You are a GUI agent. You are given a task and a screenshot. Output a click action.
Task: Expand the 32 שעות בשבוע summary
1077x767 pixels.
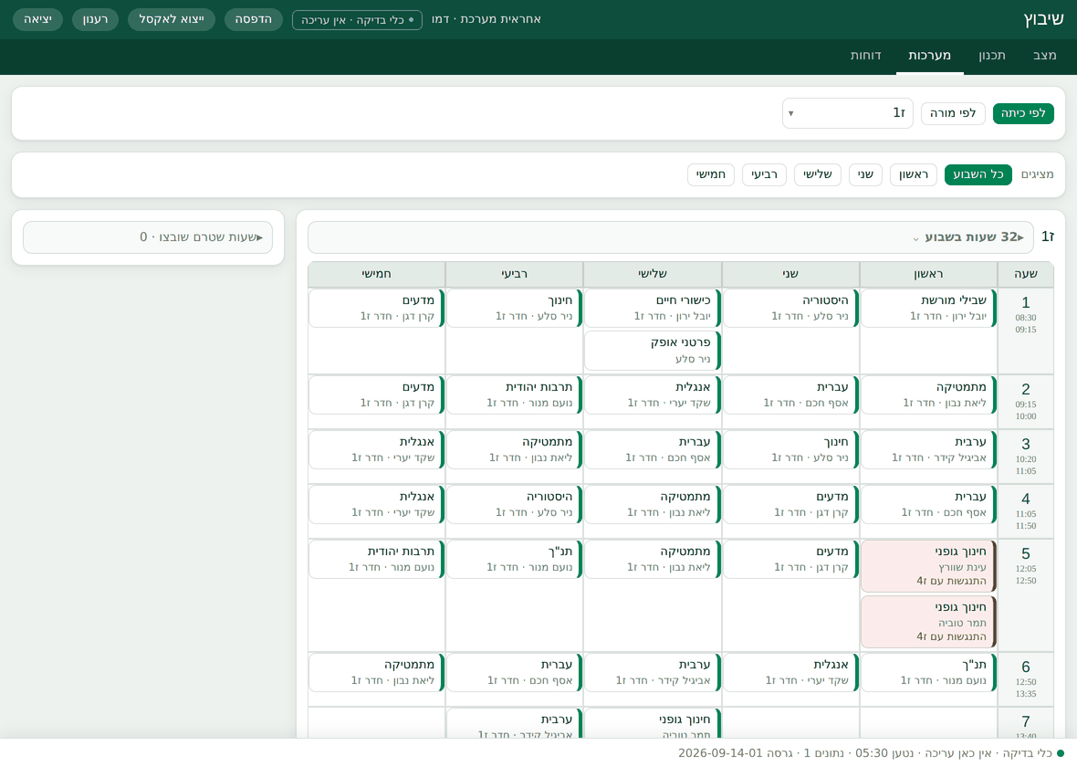point(670,237)
